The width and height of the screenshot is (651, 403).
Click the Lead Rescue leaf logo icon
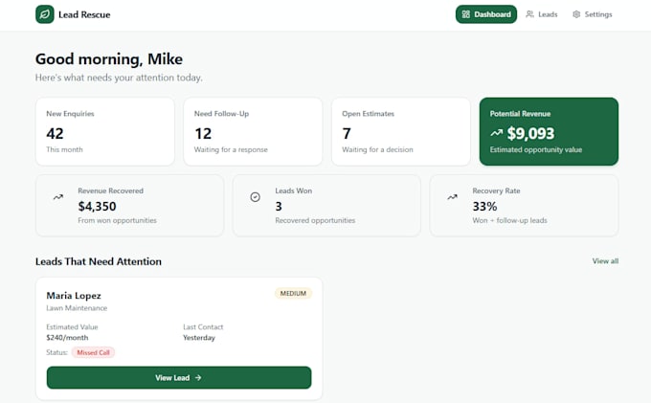pyautogui.click(x=45, y=14)
